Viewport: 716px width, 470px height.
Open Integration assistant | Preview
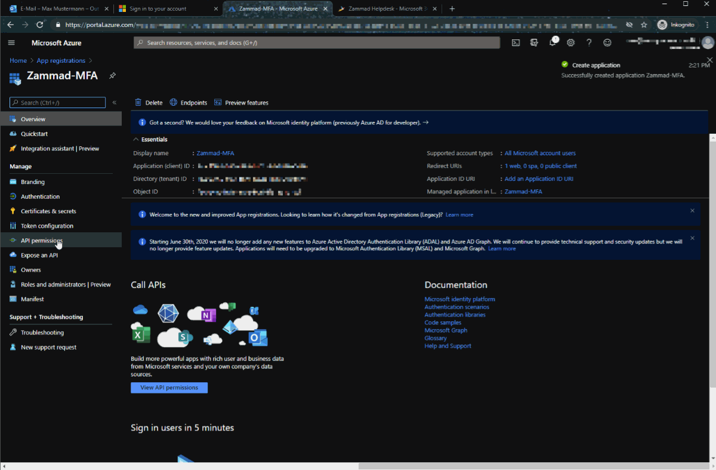pyautogui.click(x=60, y=149)
